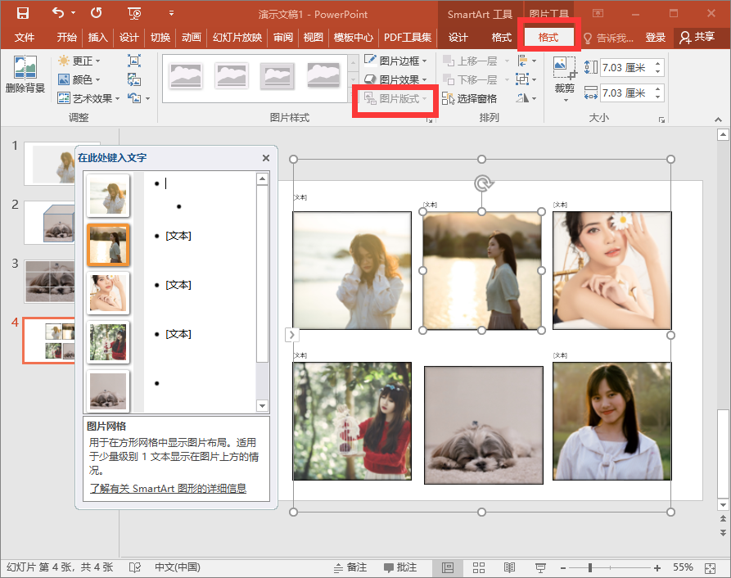Expand the picture styles gallery
Viewport: 731px width, 578px height.
[x=354, y=97]
